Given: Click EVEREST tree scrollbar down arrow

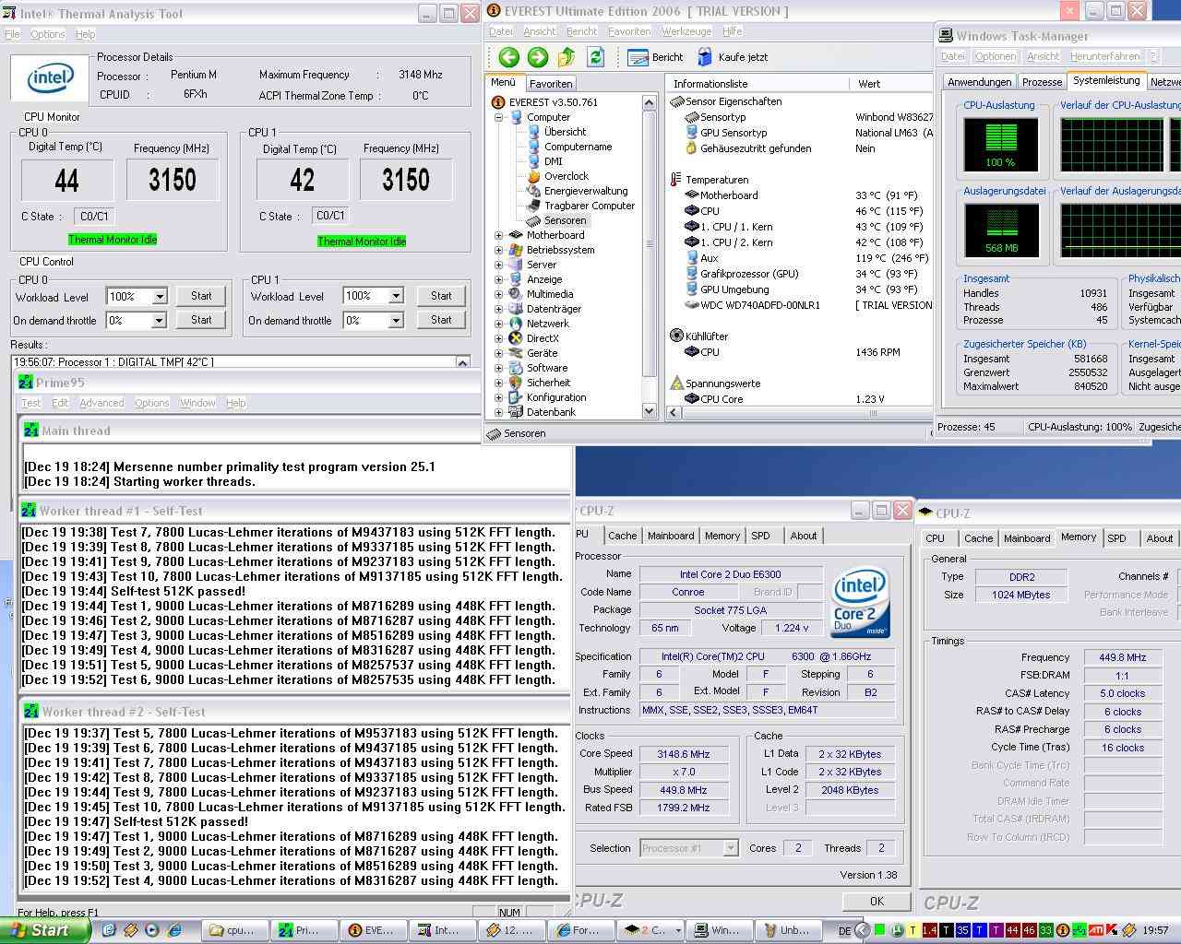Looking at the screenshot, I should point(649,411).
